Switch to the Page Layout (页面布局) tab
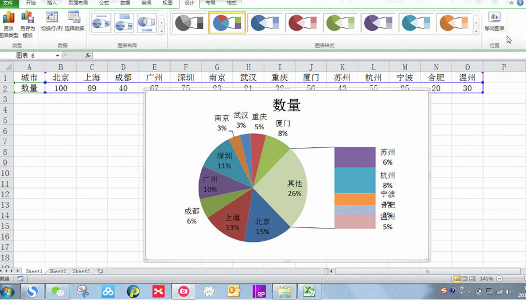The height and width of the screenshot is (301, 526). tap(78, 3)
